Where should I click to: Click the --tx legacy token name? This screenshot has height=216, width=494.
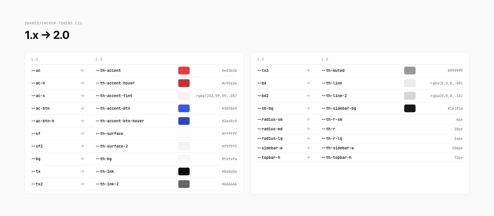[x=36, y=171]
